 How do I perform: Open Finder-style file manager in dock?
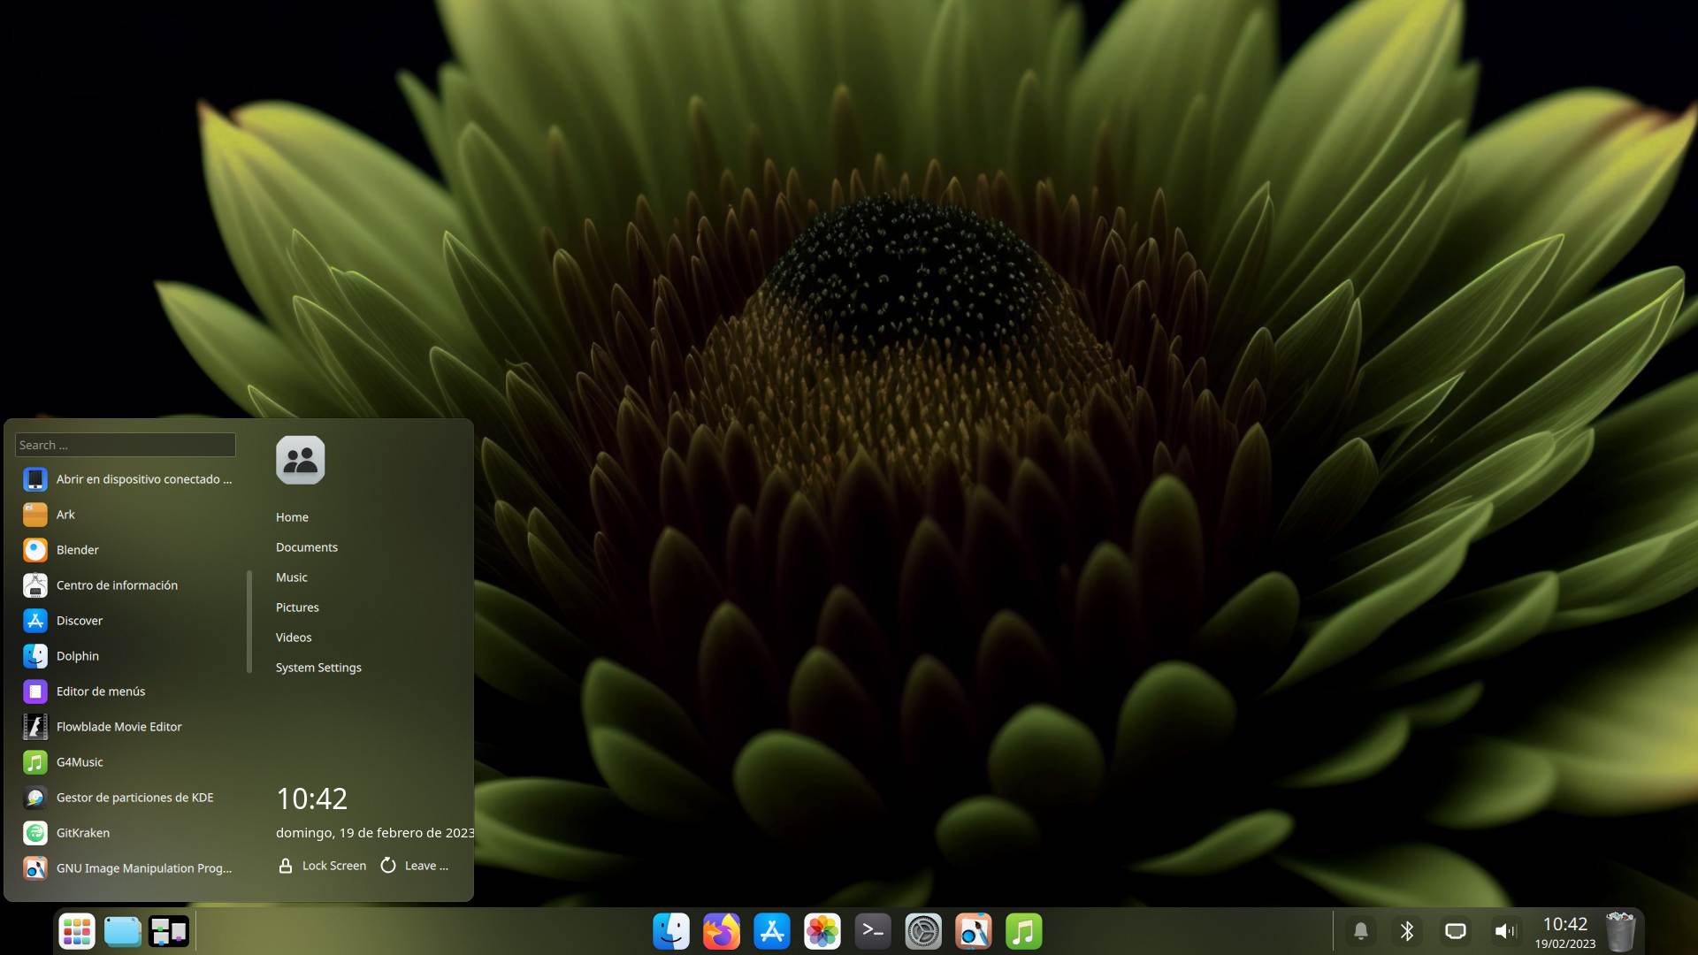pyautogui.click(x=671, y=931)
